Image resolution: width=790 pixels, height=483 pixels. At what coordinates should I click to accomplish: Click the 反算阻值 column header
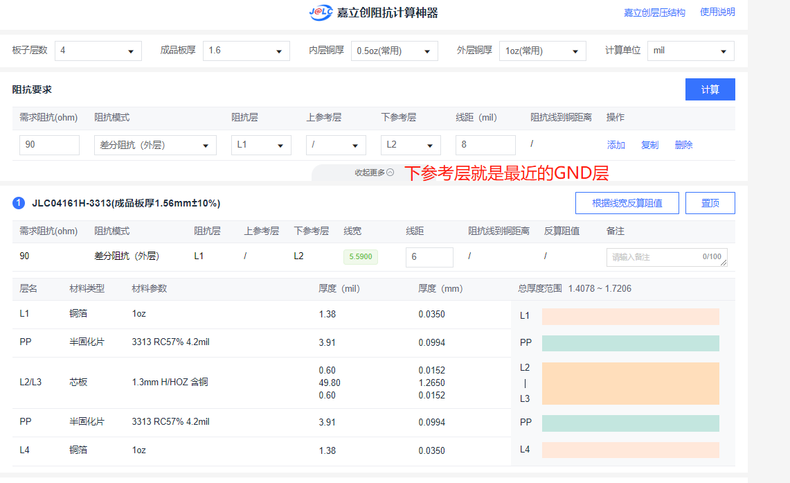click(562, 231)
